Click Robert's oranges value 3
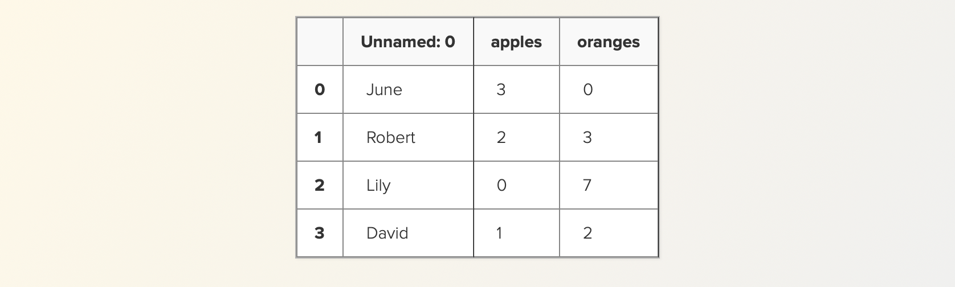The height and width of the screenshot is (287, 955). [609, 137]
